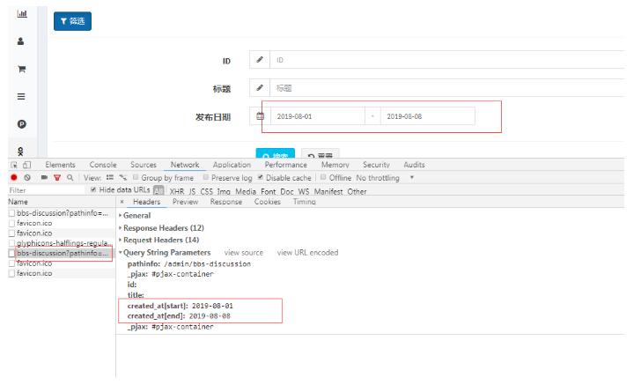
Task: Collapse Query String Parameters section
Action: [x=165, y=253]
